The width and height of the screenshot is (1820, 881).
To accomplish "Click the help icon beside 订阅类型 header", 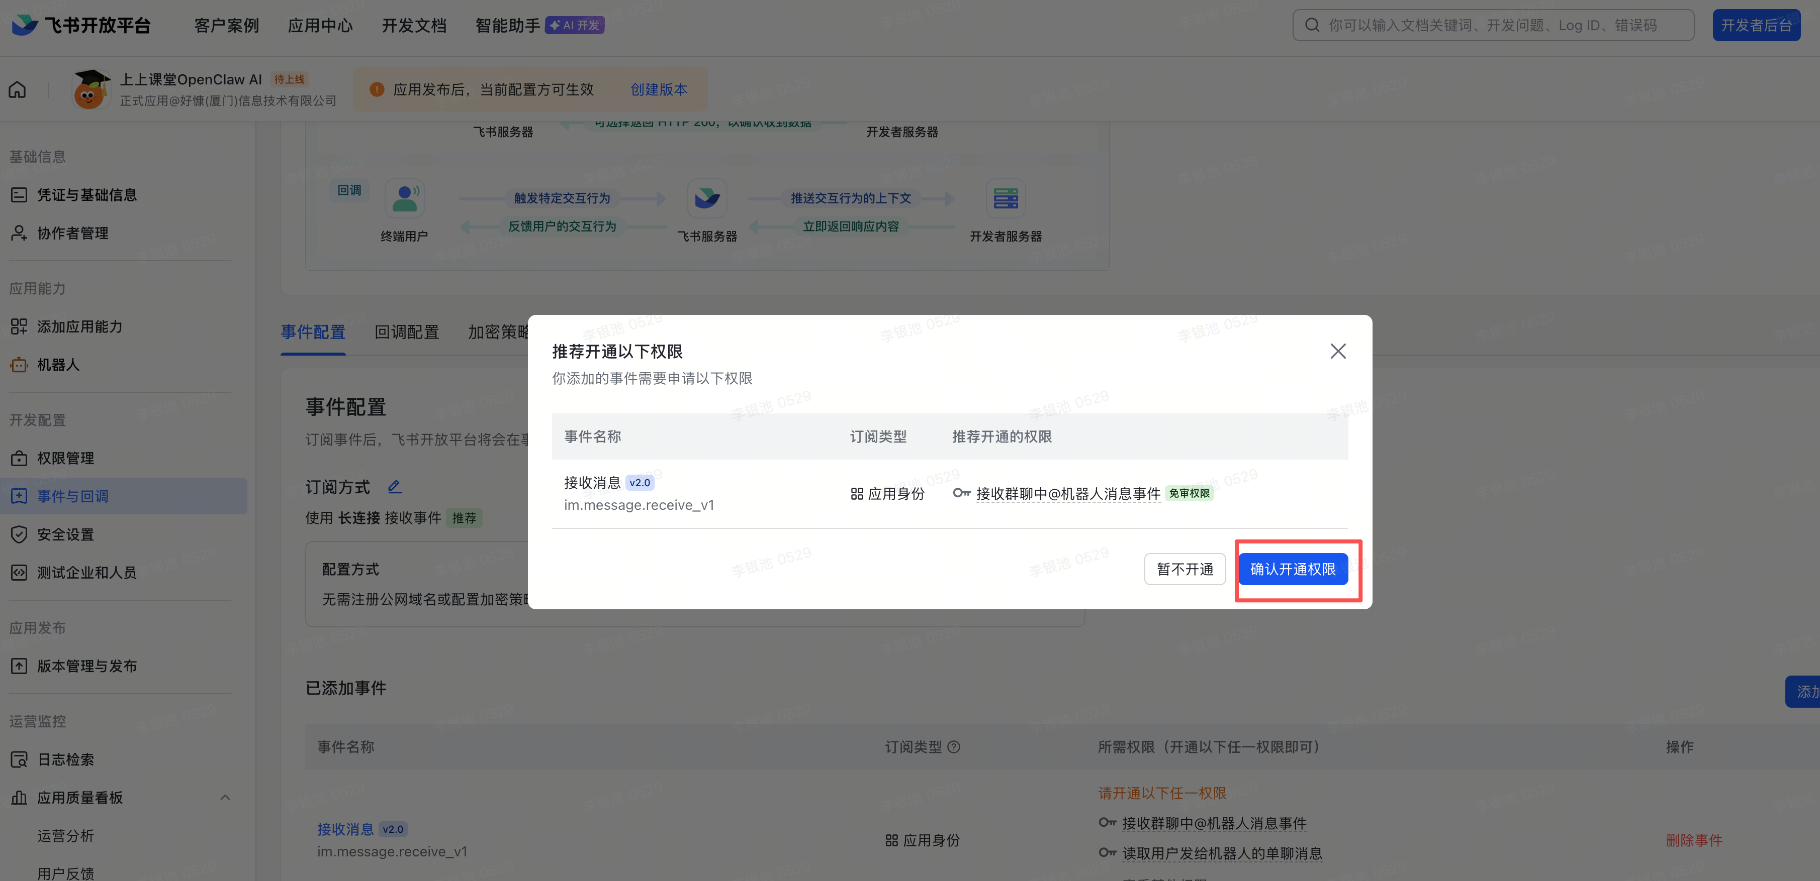I will coord(953,747).
